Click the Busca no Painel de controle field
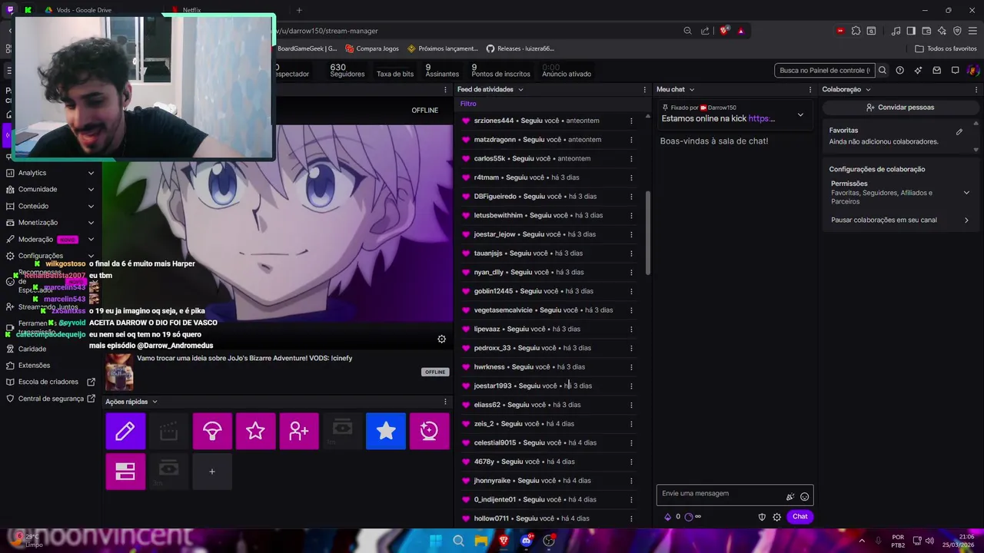This screenshot has height=553, width=984. pos(825,70)
